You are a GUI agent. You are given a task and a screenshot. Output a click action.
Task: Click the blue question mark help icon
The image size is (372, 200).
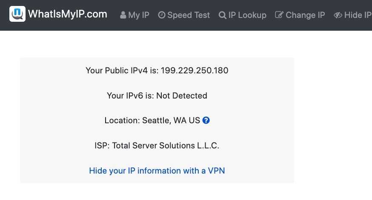[206, 121]
